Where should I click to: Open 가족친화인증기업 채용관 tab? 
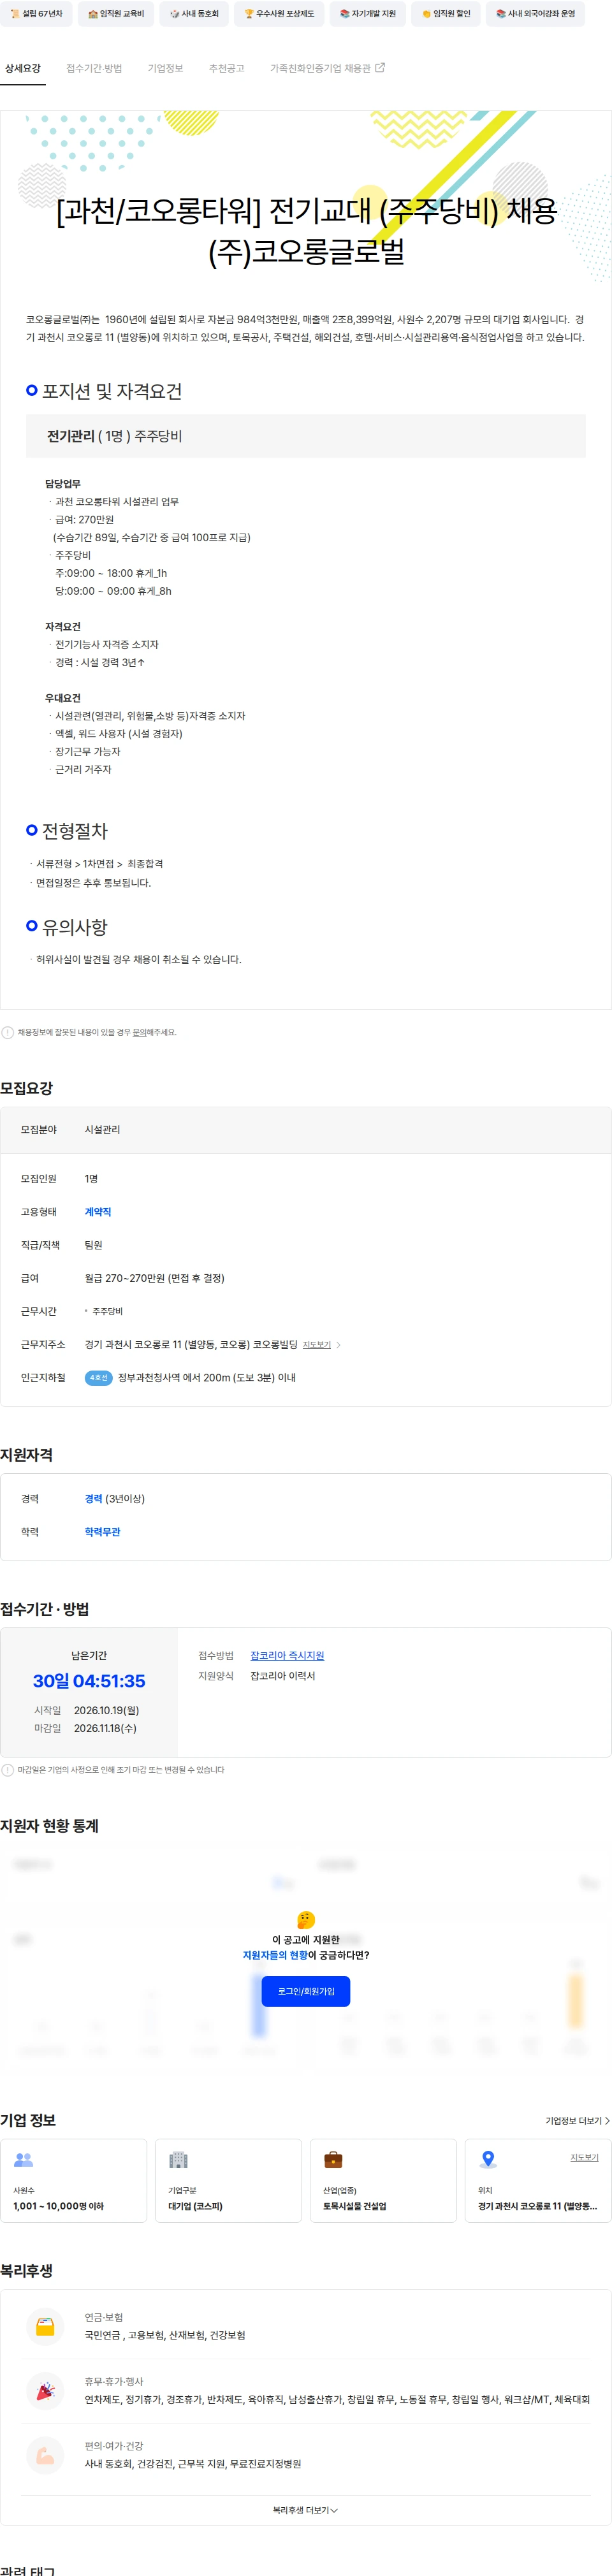pyautogui.click(x=327, y=68)
